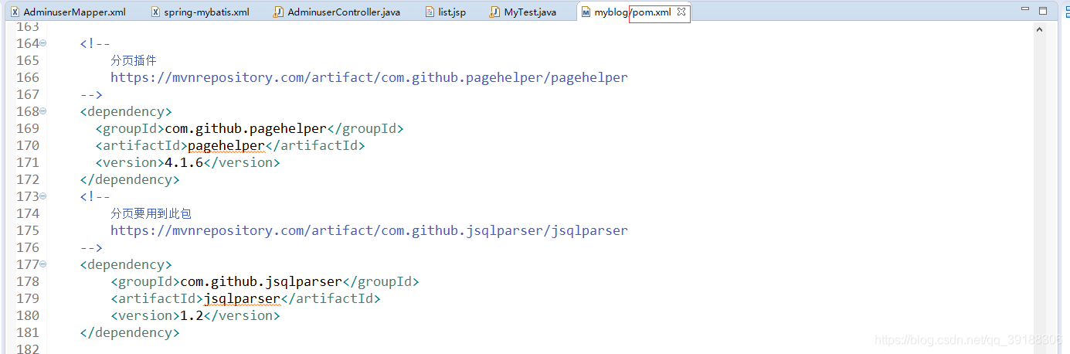This screenshot has width=1070, height=354.
Task: Click the comment text 分页插件
Action: tap(134, 60)
